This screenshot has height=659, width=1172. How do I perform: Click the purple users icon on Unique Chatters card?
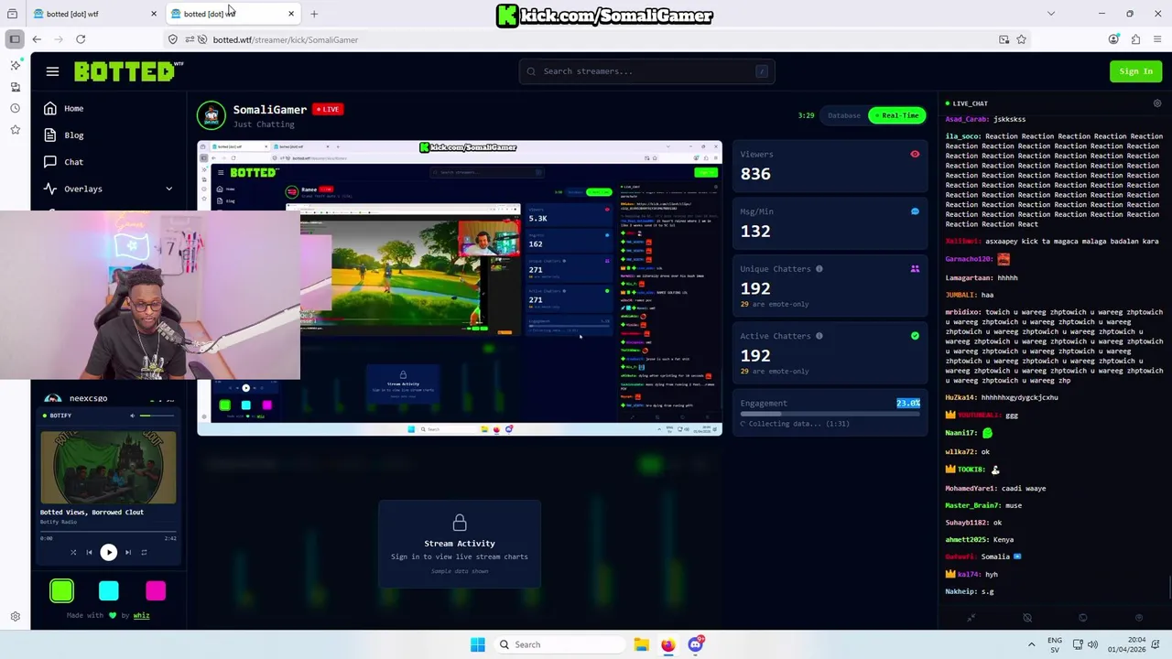point(915,269)
